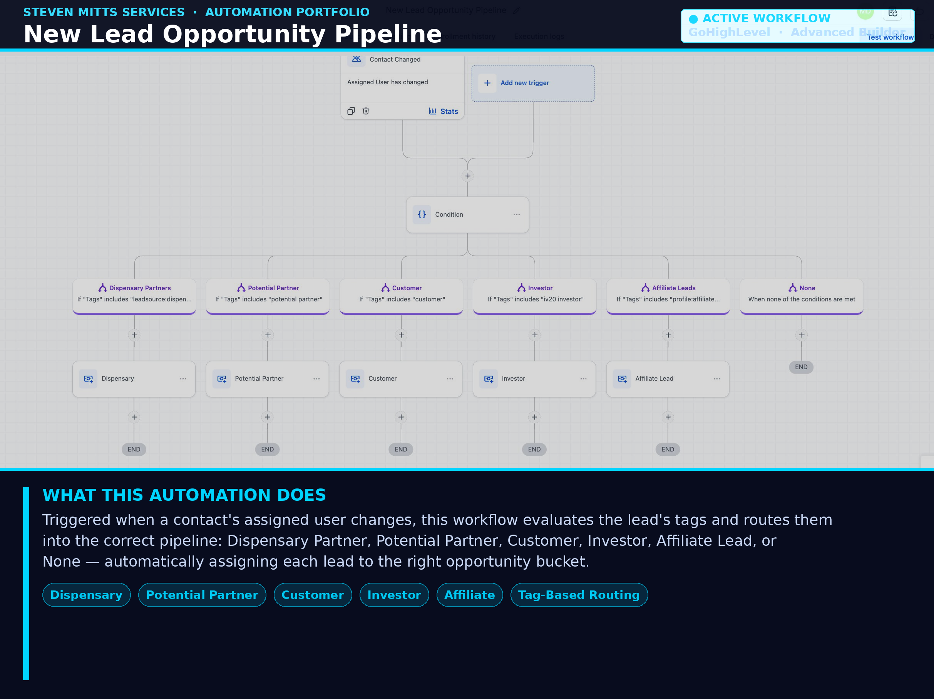
Task: Add step after Dispensary action
Action: 134,417
